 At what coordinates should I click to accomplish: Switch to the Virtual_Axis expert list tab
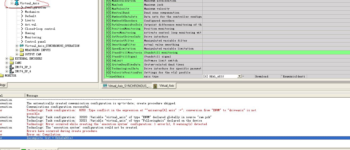(x=164, y=86)
